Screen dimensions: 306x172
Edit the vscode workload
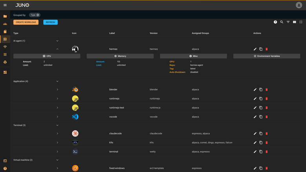(x=255, y=117)
